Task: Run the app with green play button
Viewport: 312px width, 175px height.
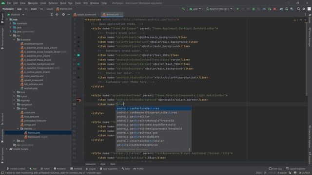Action: (238, 9)
